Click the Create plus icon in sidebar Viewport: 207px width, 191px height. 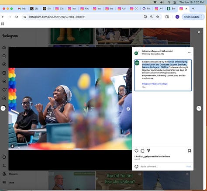(x=4, y=98)
